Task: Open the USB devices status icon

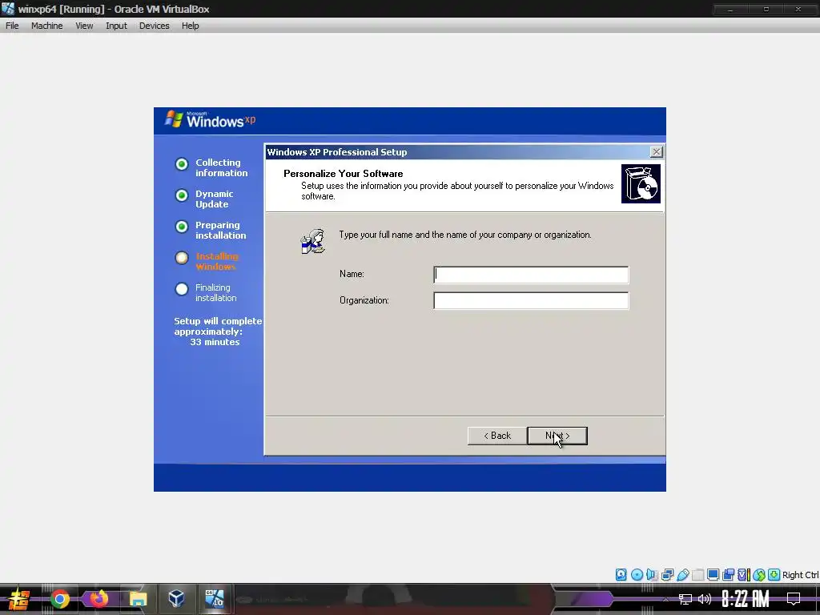Action: pos(682,575)
